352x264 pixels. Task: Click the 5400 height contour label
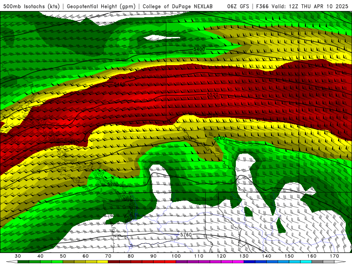point(199,49)
